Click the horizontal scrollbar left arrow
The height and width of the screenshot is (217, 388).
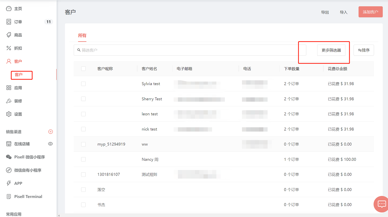[x=59, y=215]
